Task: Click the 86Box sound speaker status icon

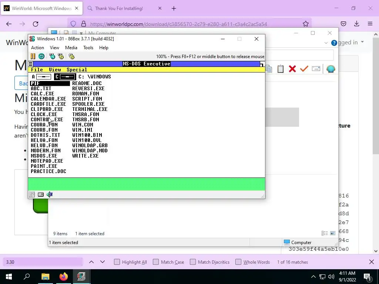Action: (x=50, y=195)
